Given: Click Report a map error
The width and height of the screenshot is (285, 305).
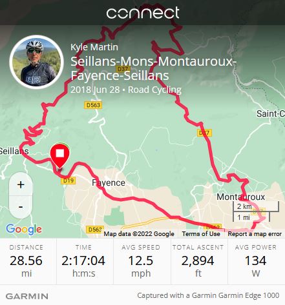Looking at the screenshot, I should coord(255,234).
